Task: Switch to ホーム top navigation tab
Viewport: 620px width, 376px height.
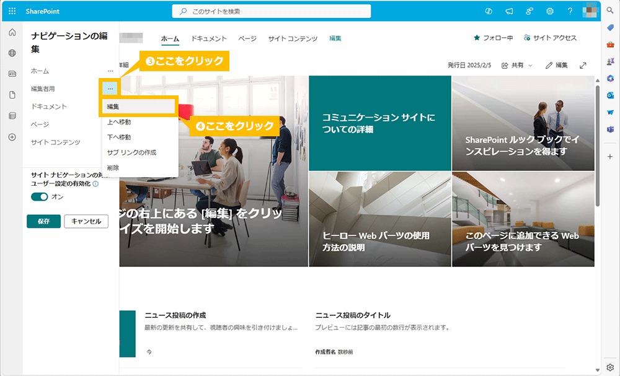Action: click(170, 38)
